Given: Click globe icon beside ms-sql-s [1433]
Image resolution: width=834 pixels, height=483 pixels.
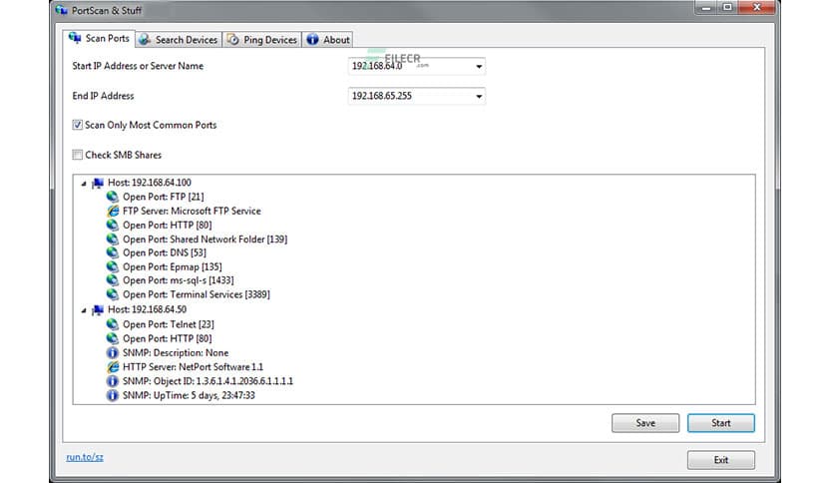Looking at the screenshot, I should (112, 280).
